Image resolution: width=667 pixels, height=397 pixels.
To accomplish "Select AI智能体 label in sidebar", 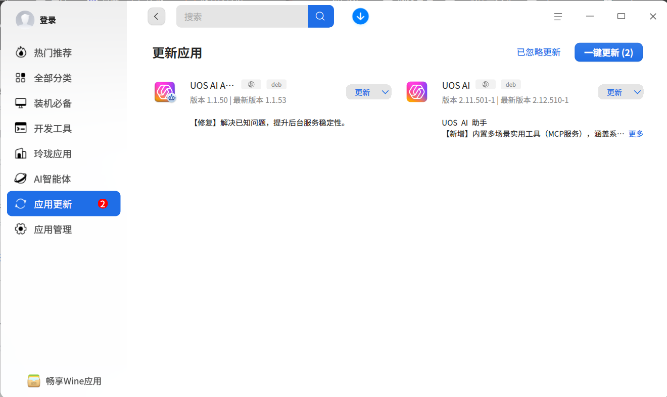I will 53,179.
